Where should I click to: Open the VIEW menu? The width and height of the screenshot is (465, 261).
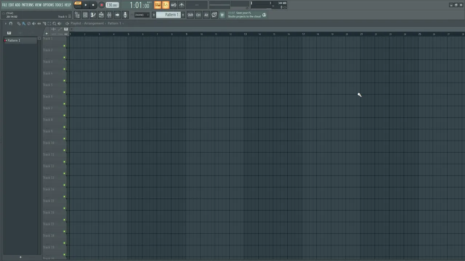click(38, 5)
